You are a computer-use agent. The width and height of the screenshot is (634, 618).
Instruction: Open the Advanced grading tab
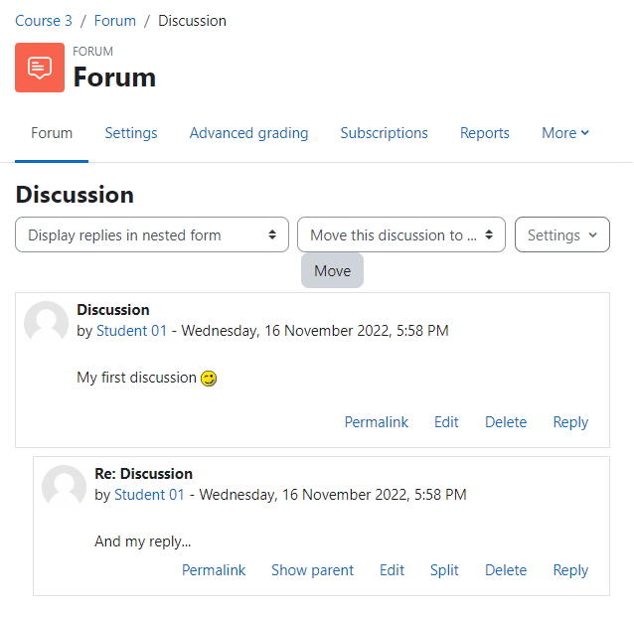coord(249,133)
